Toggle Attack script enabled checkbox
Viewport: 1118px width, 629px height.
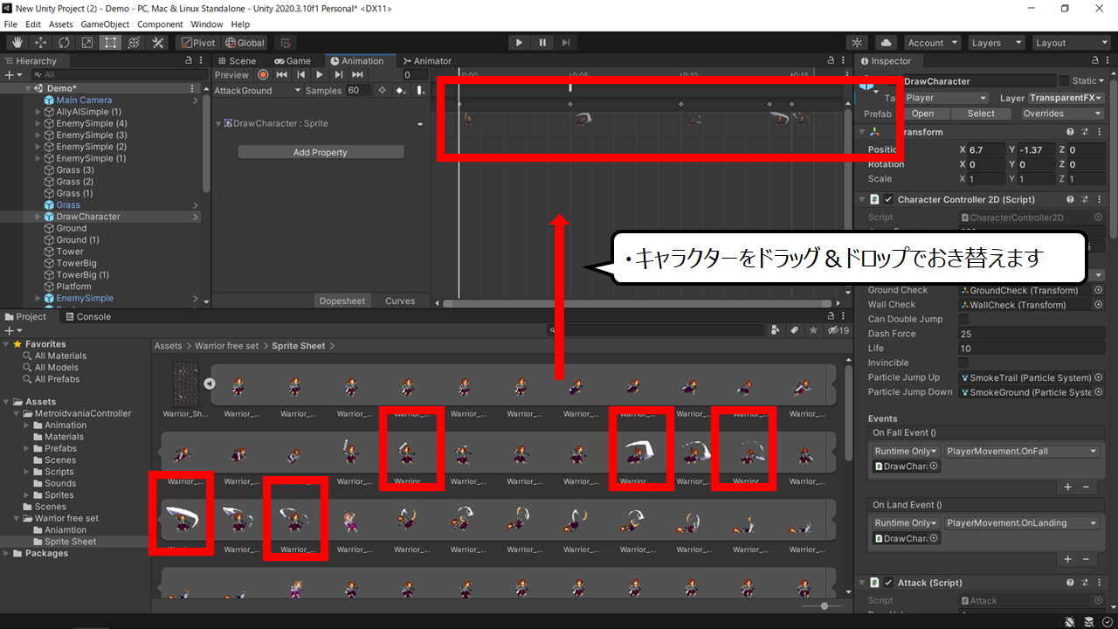tap(888, 583)
